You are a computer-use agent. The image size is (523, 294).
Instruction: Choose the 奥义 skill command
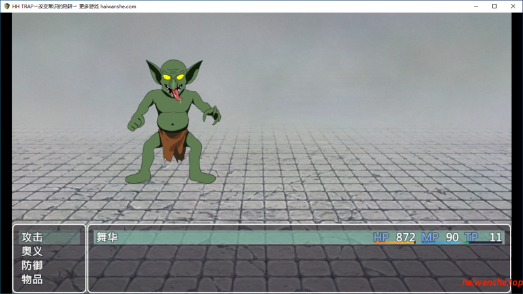point(32,252)
